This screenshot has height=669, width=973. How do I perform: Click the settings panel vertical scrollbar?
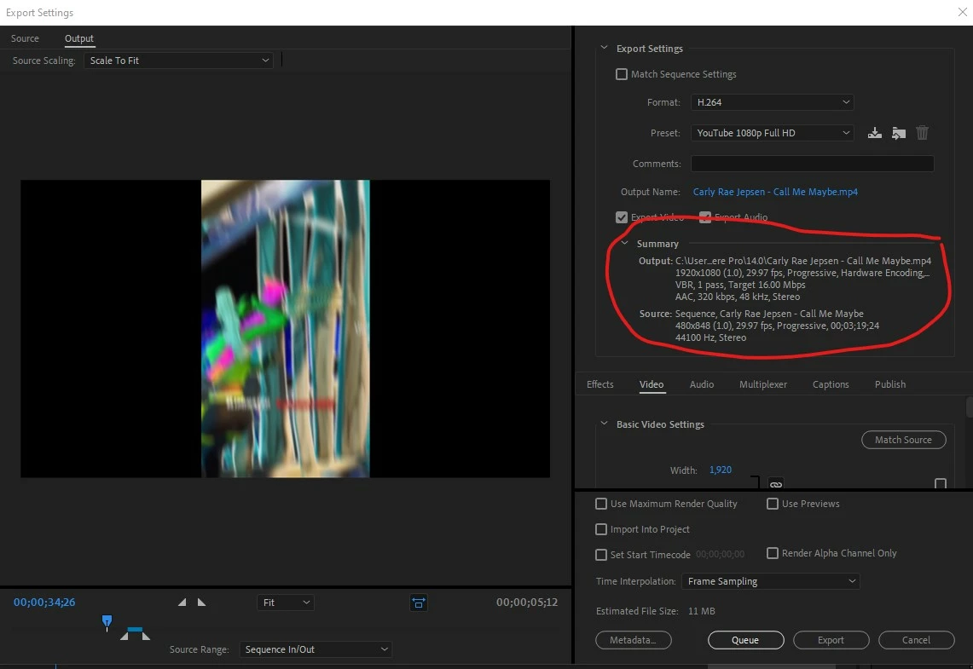coord(969,407)
